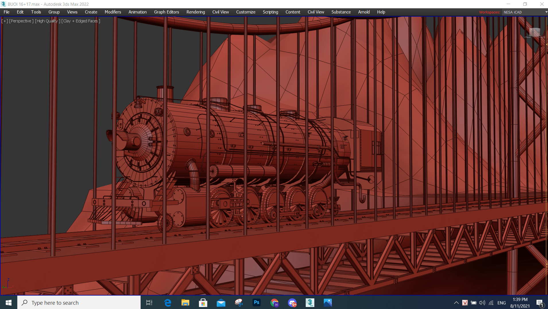Open the Modifiers menu
Screen dimensions: 548x309
pyautogui.click(x=113, y=12)
